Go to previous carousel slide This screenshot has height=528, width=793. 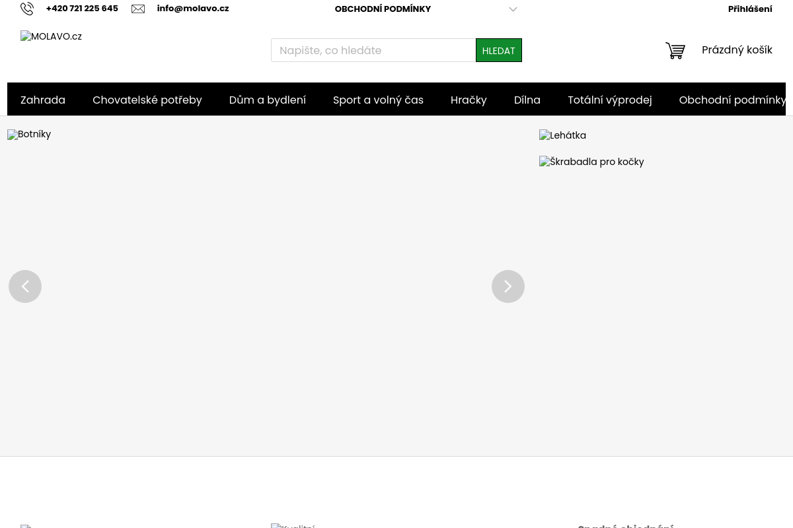click(25, 286)
